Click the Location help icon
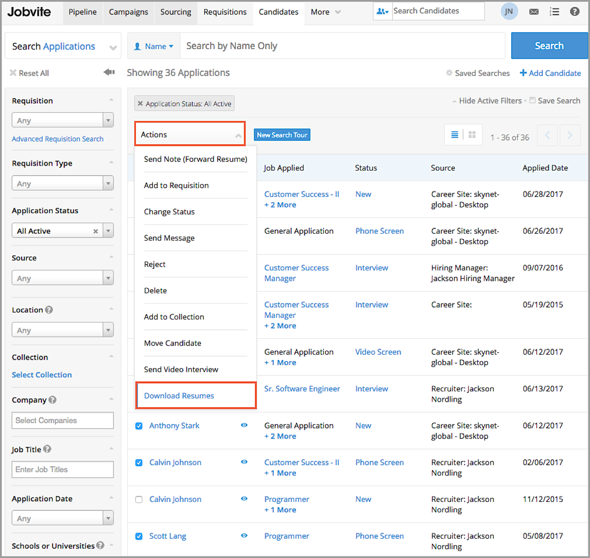 [49, 310]
